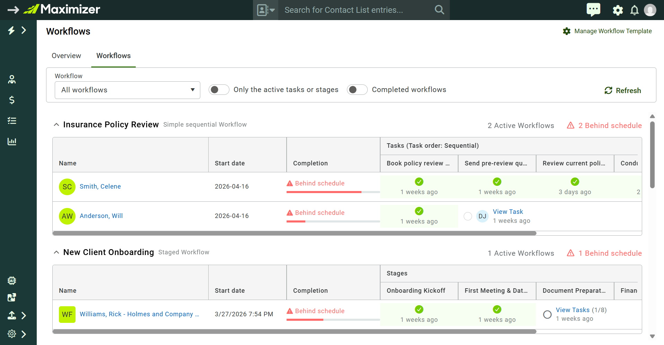Open the import upload sidebar icon

12,315
